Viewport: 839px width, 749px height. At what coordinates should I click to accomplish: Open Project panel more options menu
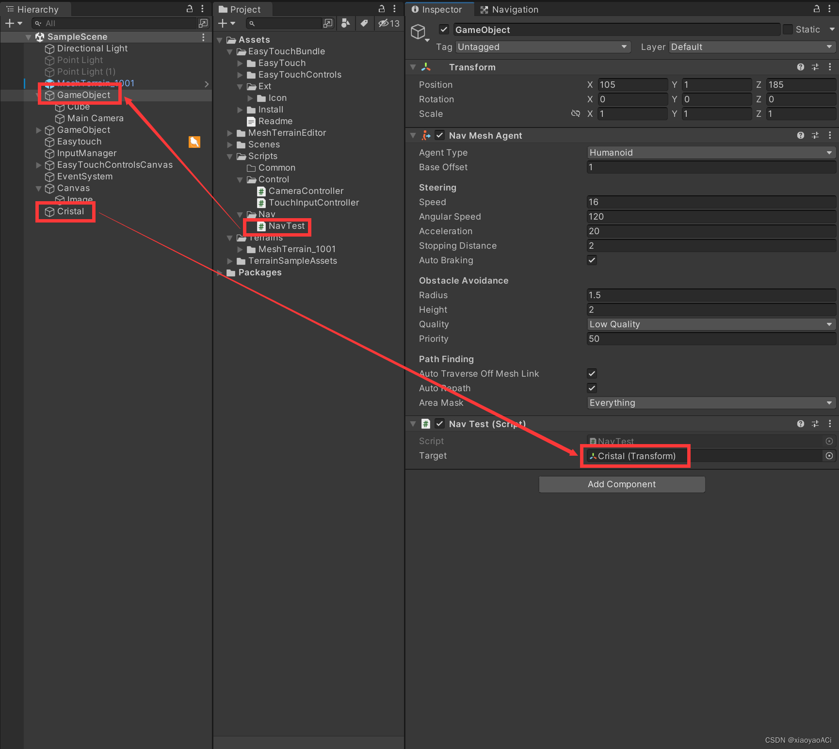(x=394, y=9)
